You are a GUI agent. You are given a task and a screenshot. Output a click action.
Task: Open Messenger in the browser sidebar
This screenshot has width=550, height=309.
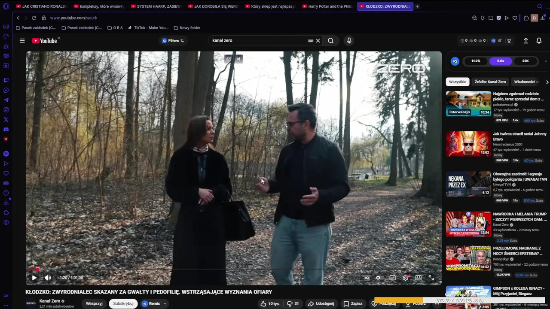(6, 90)
